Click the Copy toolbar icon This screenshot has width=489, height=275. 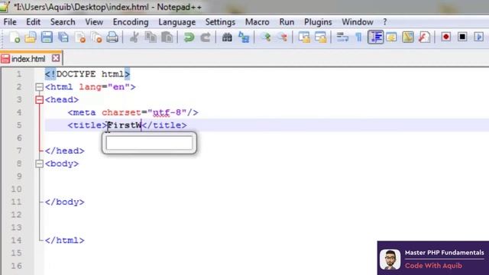click(x=151, y=37)
